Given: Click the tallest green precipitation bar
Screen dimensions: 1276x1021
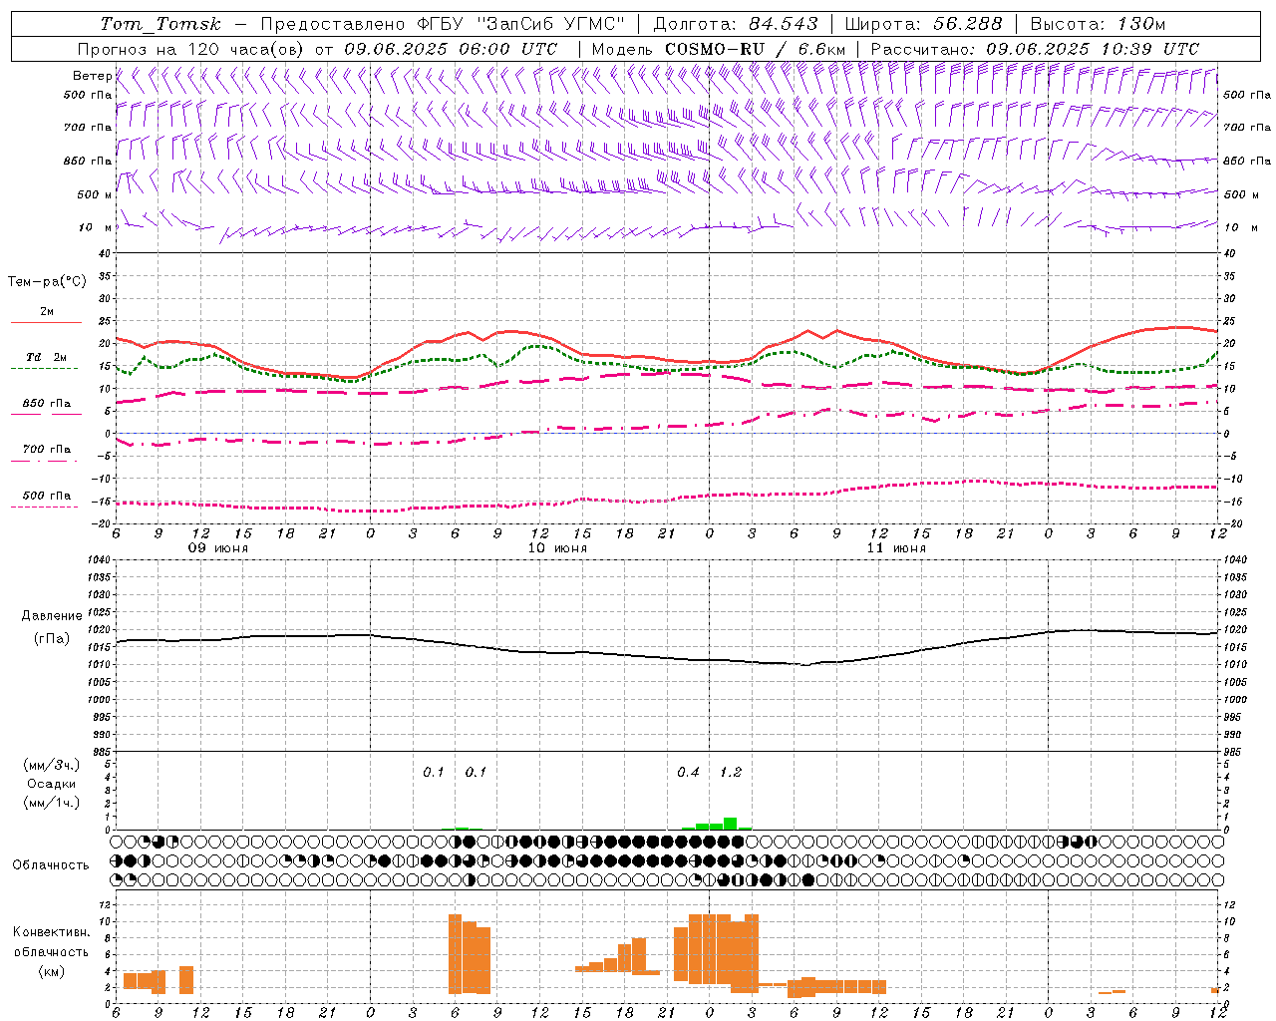Looking at the screenshot, I should point(731,824).
